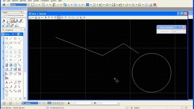Select the Place Block rectangle tool
The height and width of the screenshot is (109, 194).
(7, 52)
